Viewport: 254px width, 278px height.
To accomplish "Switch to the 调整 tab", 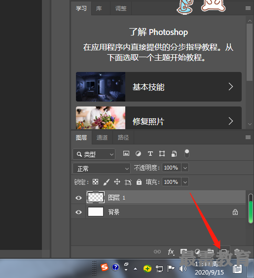I will 121,8.
